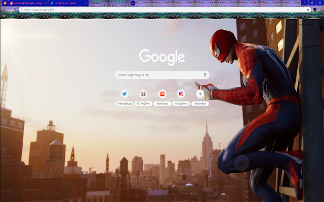Bookmark this page with the star icon
Viewport: 324px width, 202px height.
click(308, 10)
